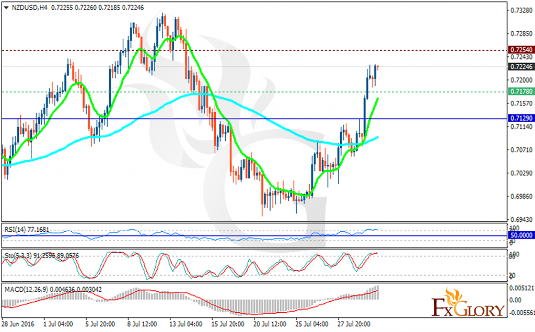Select the 0.72540 red price label

[x=521, y=50]
